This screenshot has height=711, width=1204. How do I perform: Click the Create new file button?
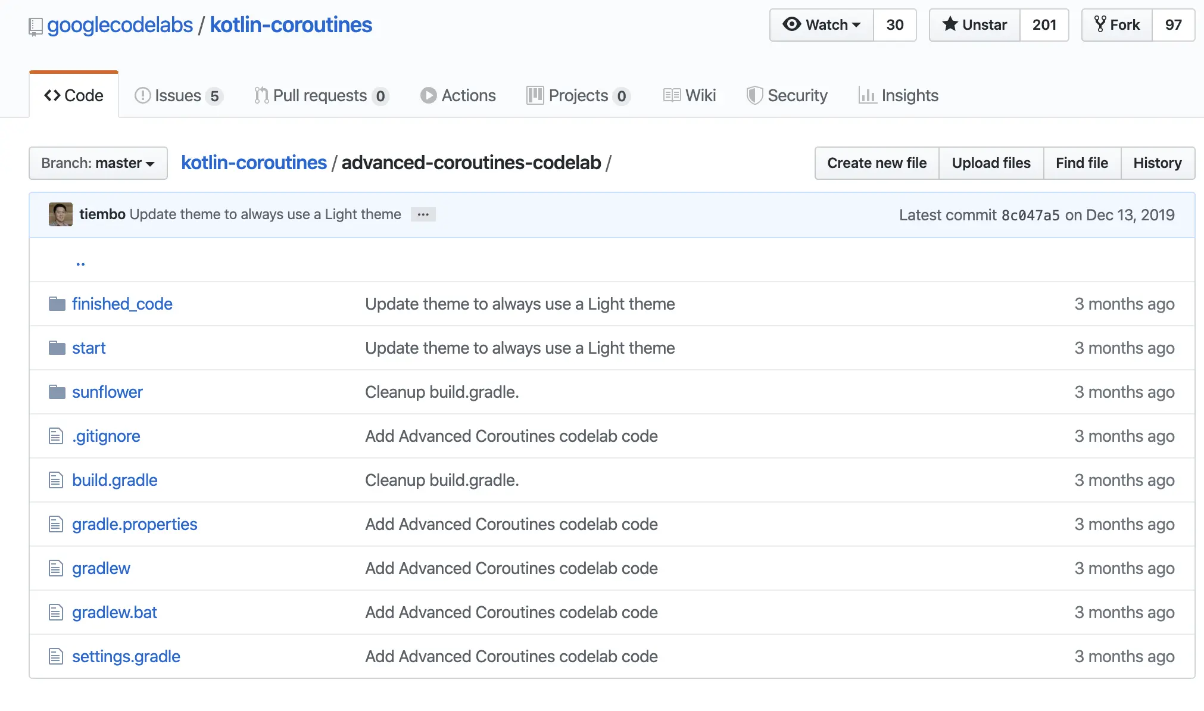click(877, 163)
